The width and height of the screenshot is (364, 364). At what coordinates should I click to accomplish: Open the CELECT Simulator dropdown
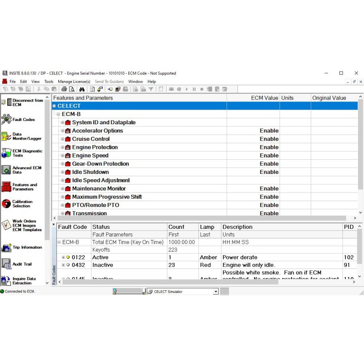216,291
